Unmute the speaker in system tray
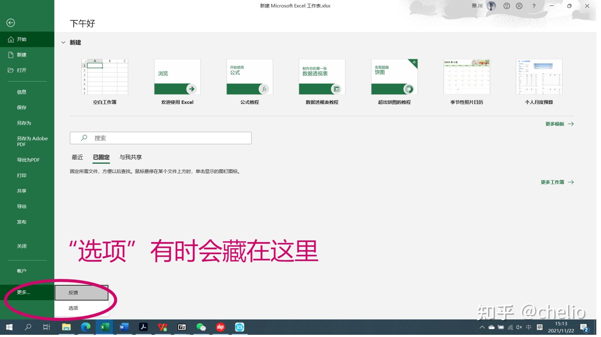601x337 pixels. tap(519, 327)
